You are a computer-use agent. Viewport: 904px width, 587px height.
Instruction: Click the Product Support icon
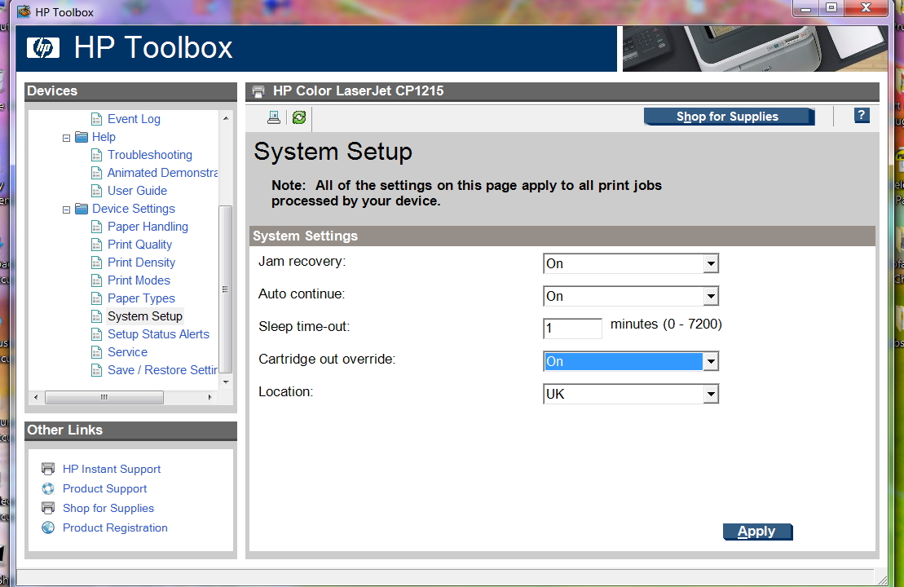[x=48, y=488]
